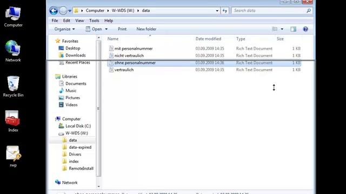Expand the Open button dropdown arrow
The image size is (346, 194).
107,29
